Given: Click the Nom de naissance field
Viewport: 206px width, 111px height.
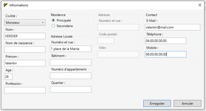Looking at the screenshot, I should (x=25, y=50).
